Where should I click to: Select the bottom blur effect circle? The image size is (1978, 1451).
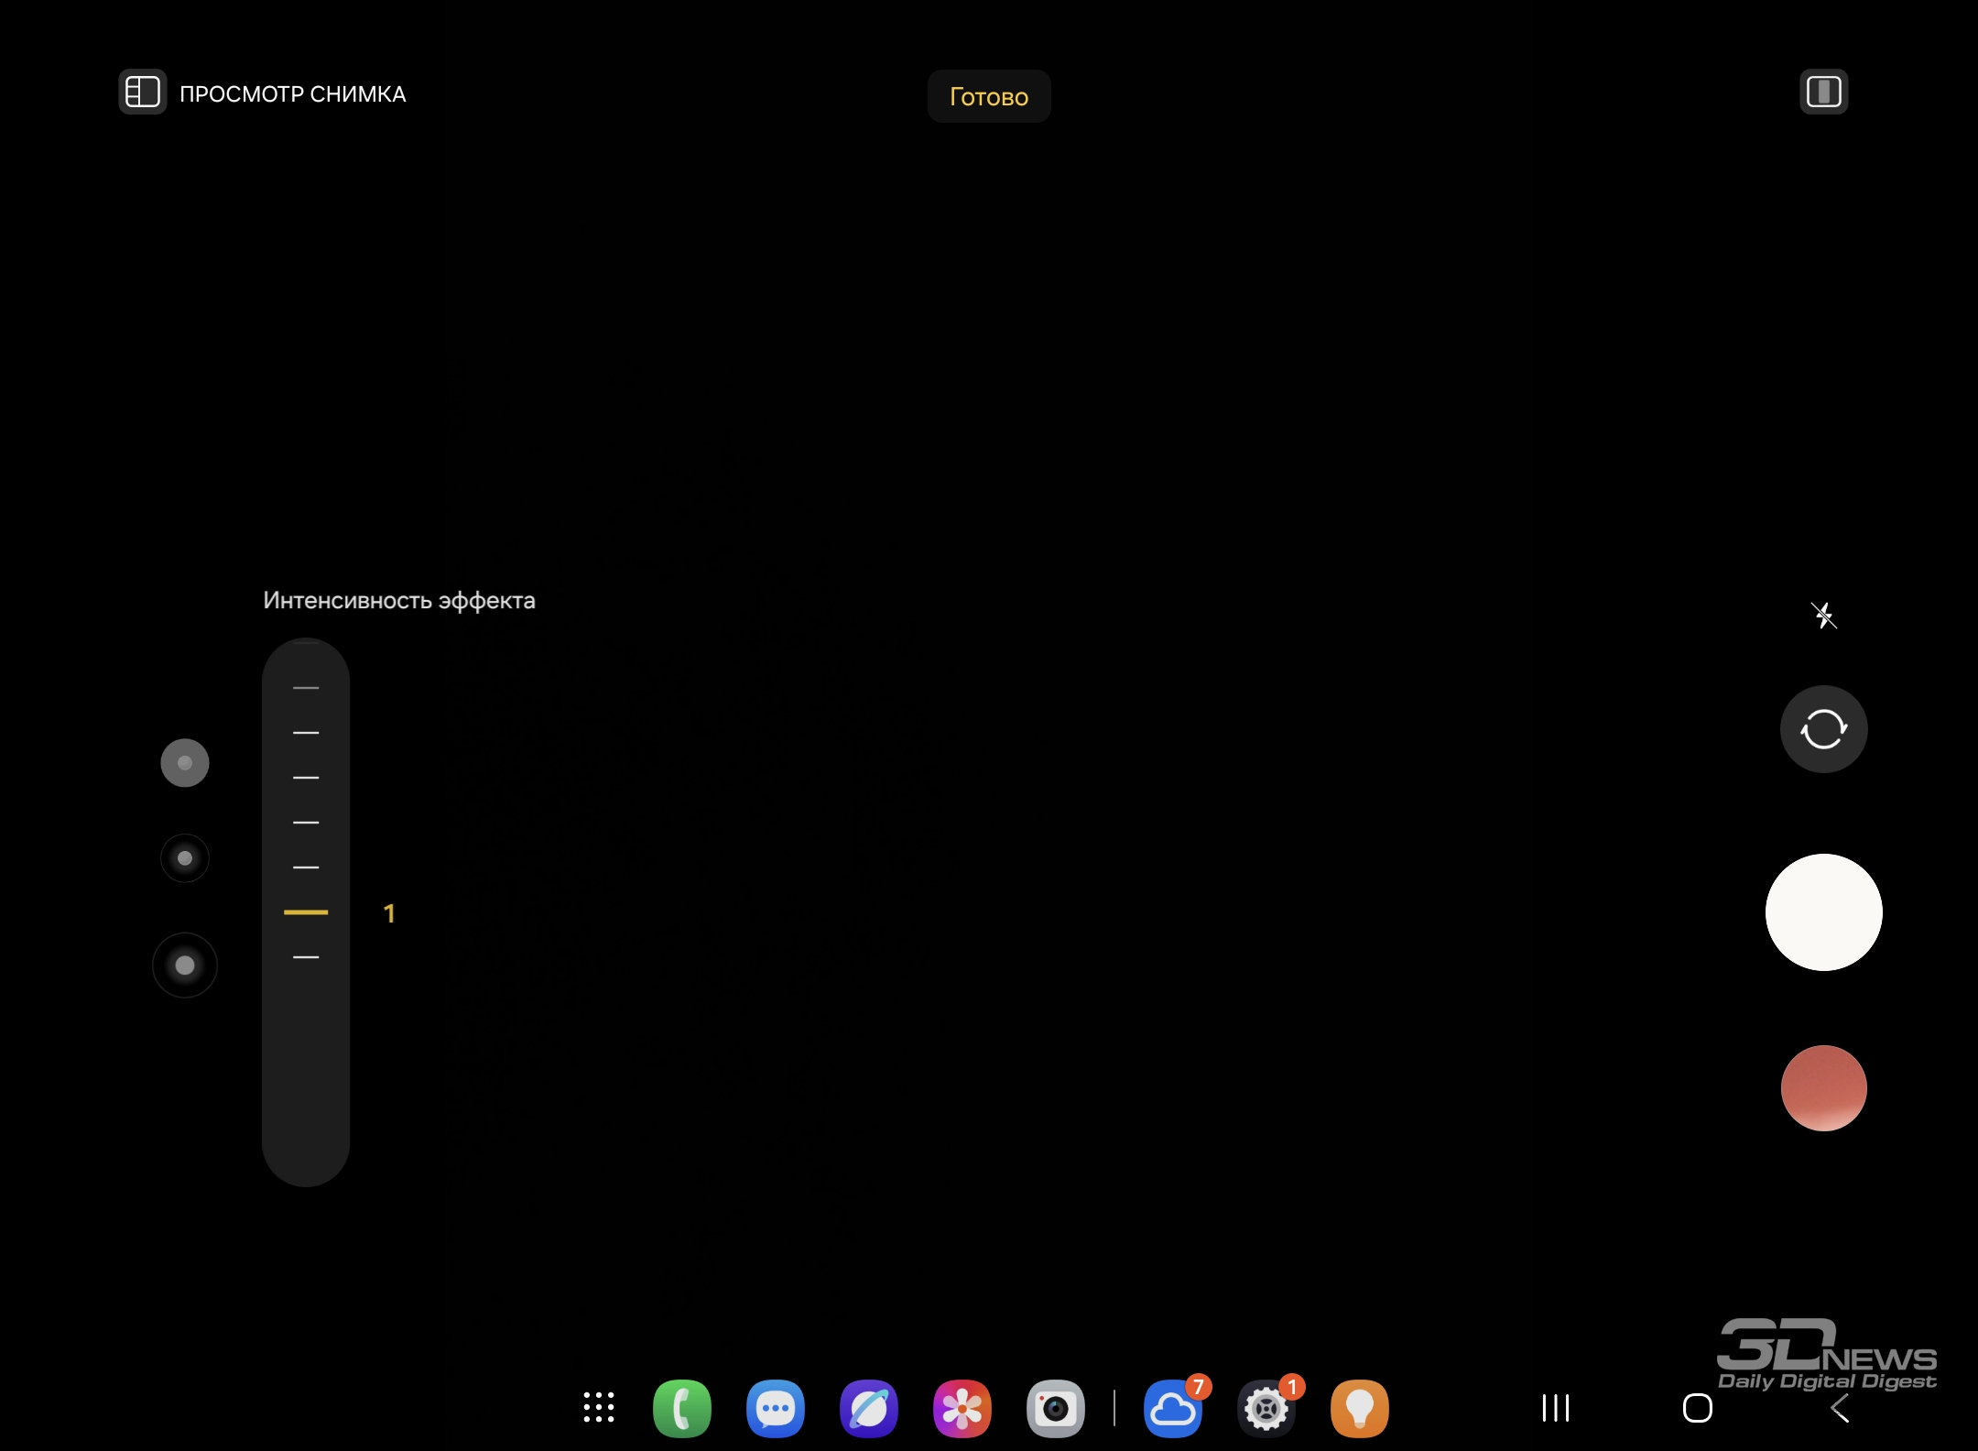[x=185, y=966]
